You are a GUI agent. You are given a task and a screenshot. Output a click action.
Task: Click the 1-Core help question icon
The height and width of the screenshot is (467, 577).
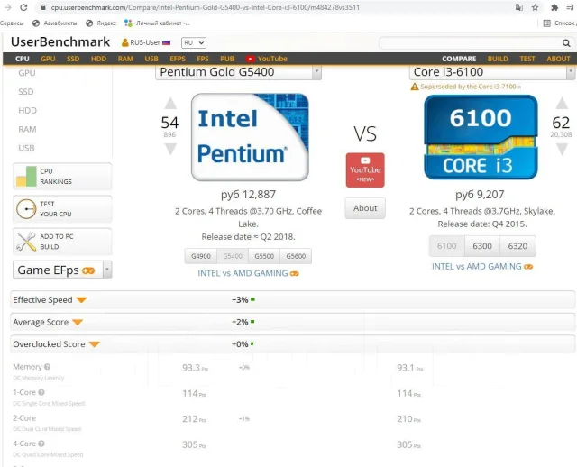[41, 393]
